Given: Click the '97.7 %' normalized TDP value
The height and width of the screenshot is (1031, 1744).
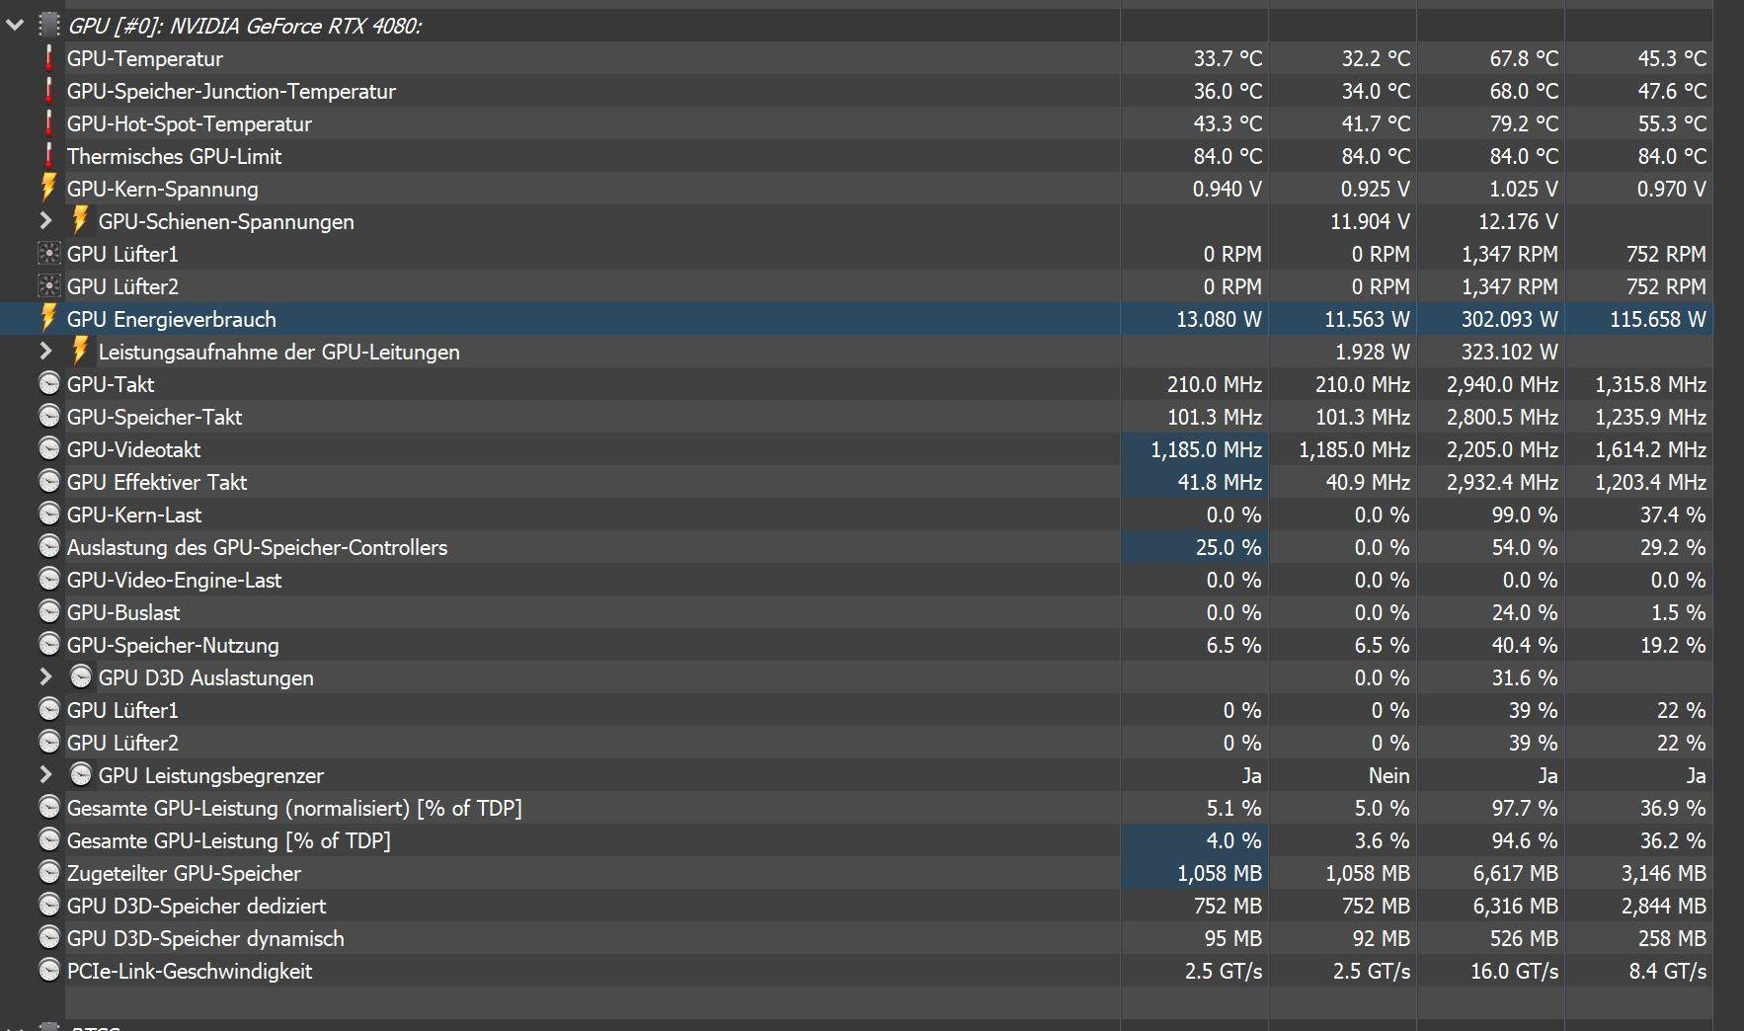Looking at the screenshot, I should tap(1525, 809).
